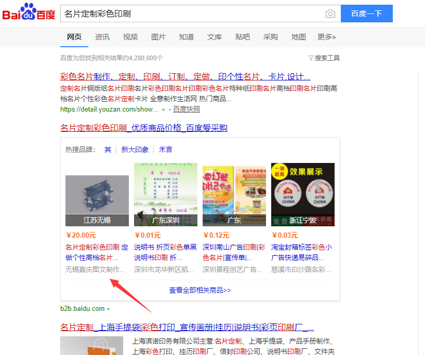
Task: Expand dropdown arrow beside b2b.baidu.com
Action: pos(109,309)
